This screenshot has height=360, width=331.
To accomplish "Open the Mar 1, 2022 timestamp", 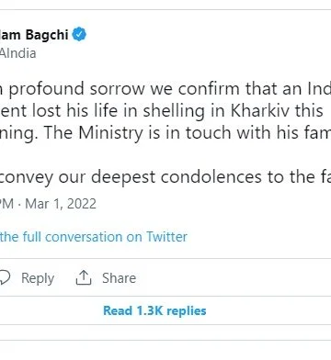I will pos(61,204).
